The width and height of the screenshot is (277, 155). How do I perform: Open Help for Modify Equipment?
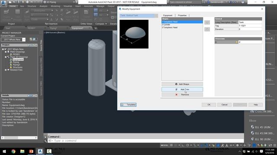pos(256,105)
